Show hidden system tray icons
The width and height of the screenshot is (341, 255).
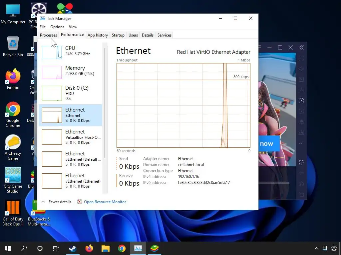tap(317, 248)
